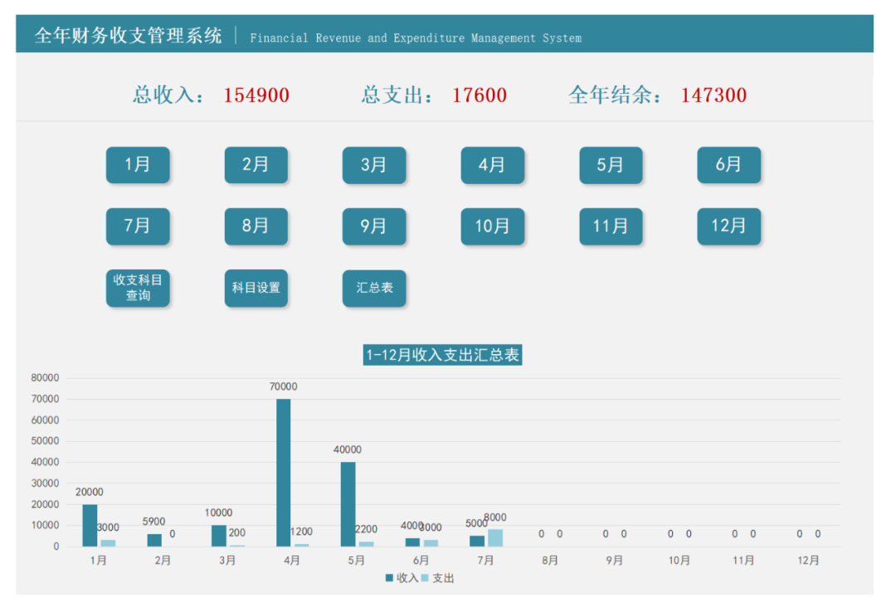
Task: Click the 4月 navigation button
Action: pos(492,165)
